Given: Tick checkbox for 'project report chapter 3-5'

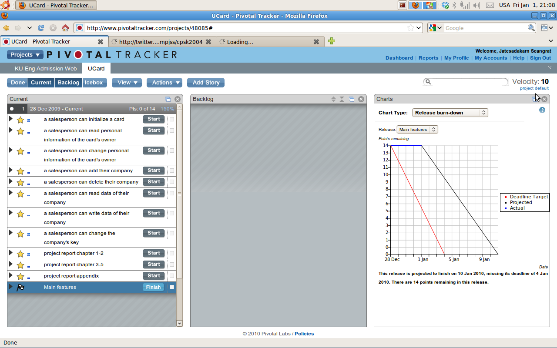Looking at the screenshot, I should [172, 264].
